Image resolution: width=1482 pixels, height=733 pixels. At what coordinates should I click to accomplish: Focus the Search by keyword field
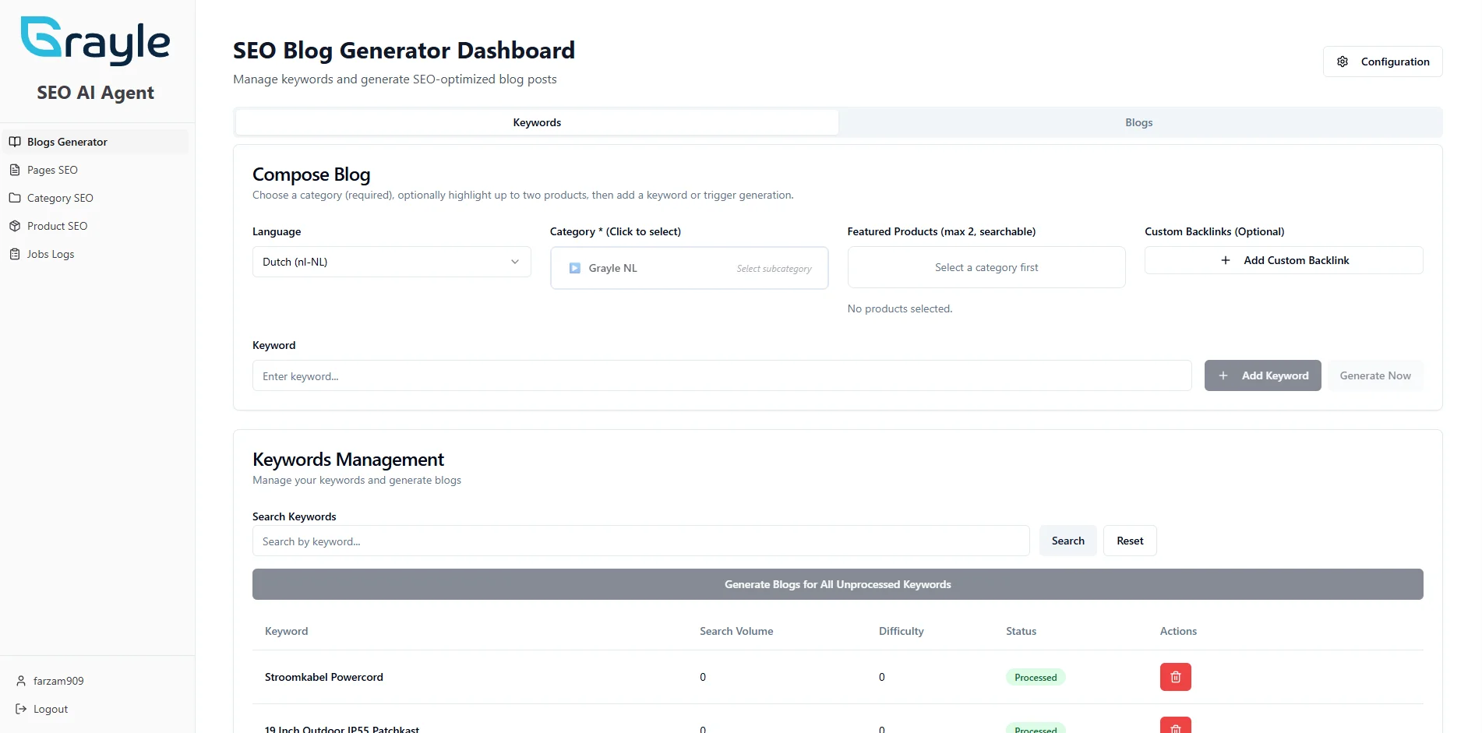[640, 541]
